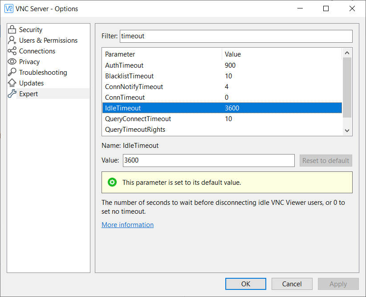Click the parameter list scrollbar thumb
Viewport: 366px width, 297px height.
[x=347, y=87]
